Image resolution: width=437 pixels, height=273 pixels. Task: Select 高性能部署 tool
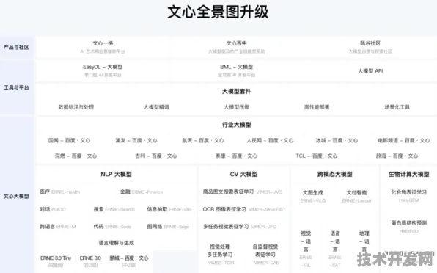[x=317, y=107]
